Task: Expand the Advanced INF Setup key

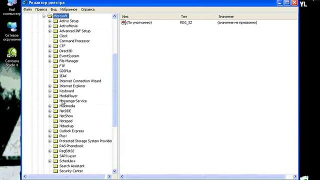Action: click(50, 31)
